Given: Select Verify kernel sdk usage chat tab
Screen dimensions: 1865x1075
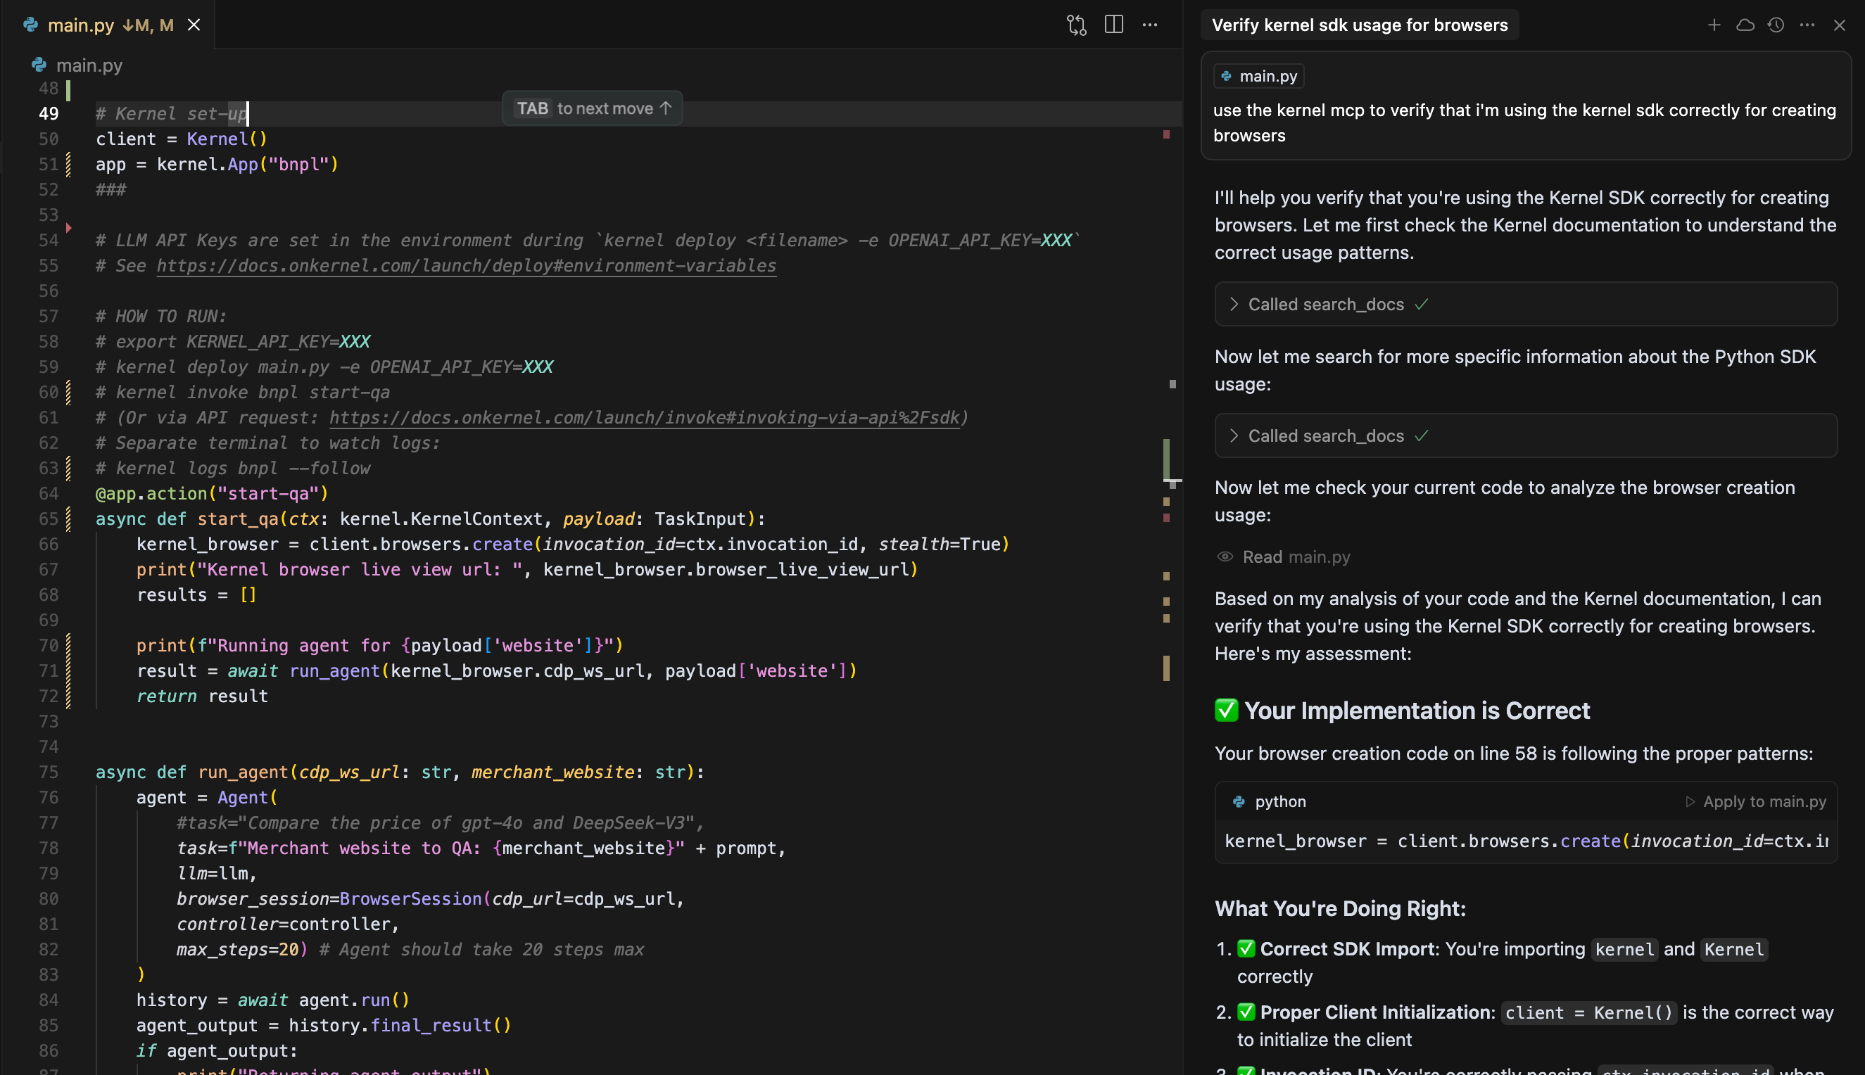Looking at the screenshot, I should click(1359, 25).
